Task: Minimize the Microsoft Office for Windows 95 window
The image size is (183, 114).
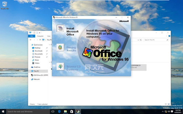Action: (116, 17)
